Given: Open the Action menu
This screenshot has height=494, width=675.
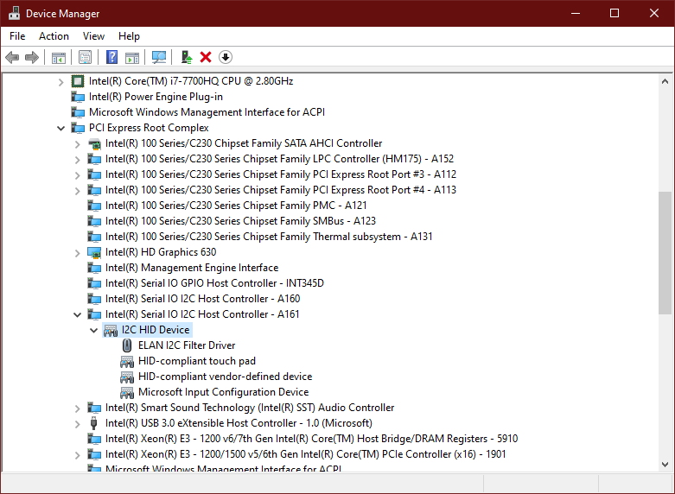Looking at the screenshot, I should pyautogui.click(x=54, y=36).
